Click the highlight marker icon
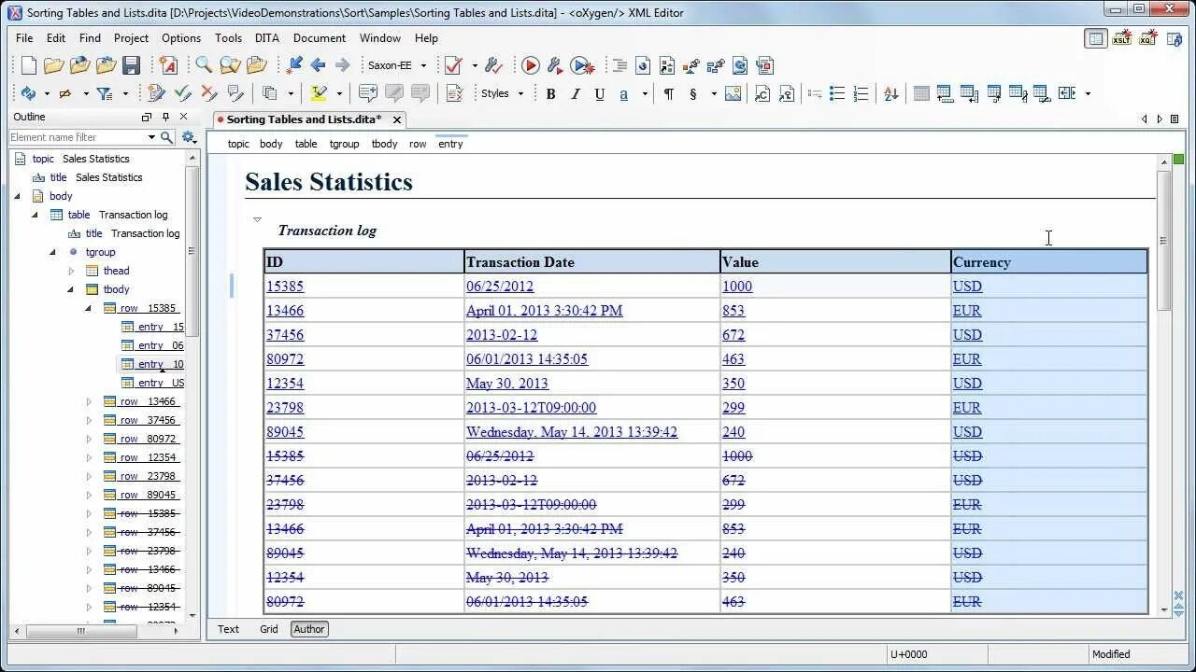Screen dimensions: 1196x672 [319, 93]
